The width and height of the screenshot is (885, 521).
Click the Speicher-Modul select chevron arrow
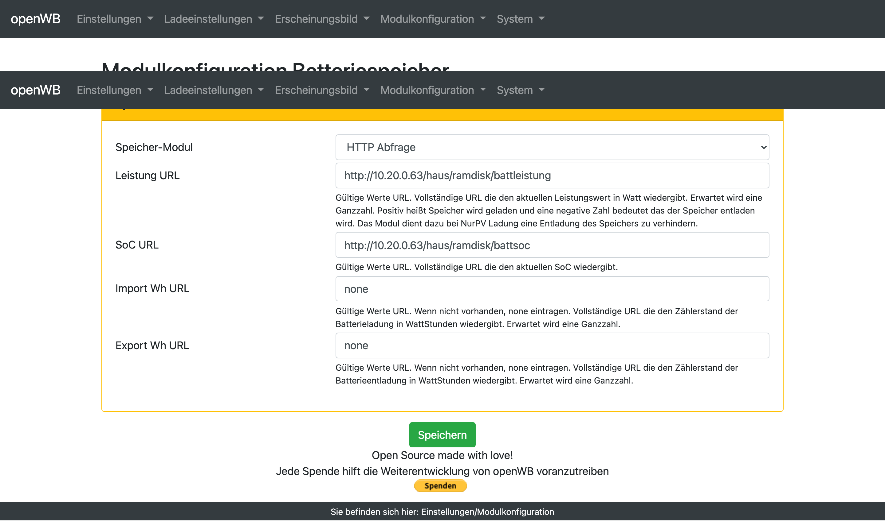(x=763, y=148)
